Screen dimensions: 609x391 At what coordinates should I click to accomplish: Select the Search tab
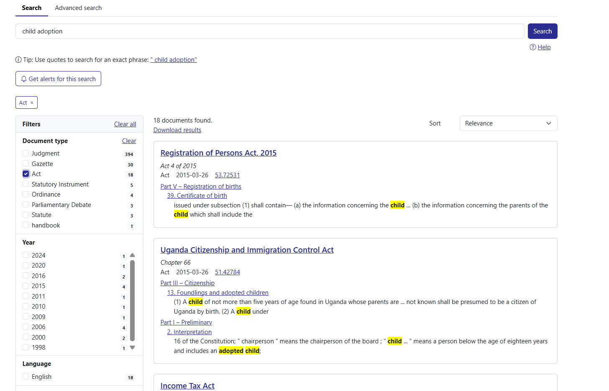[x=32, y=8]
